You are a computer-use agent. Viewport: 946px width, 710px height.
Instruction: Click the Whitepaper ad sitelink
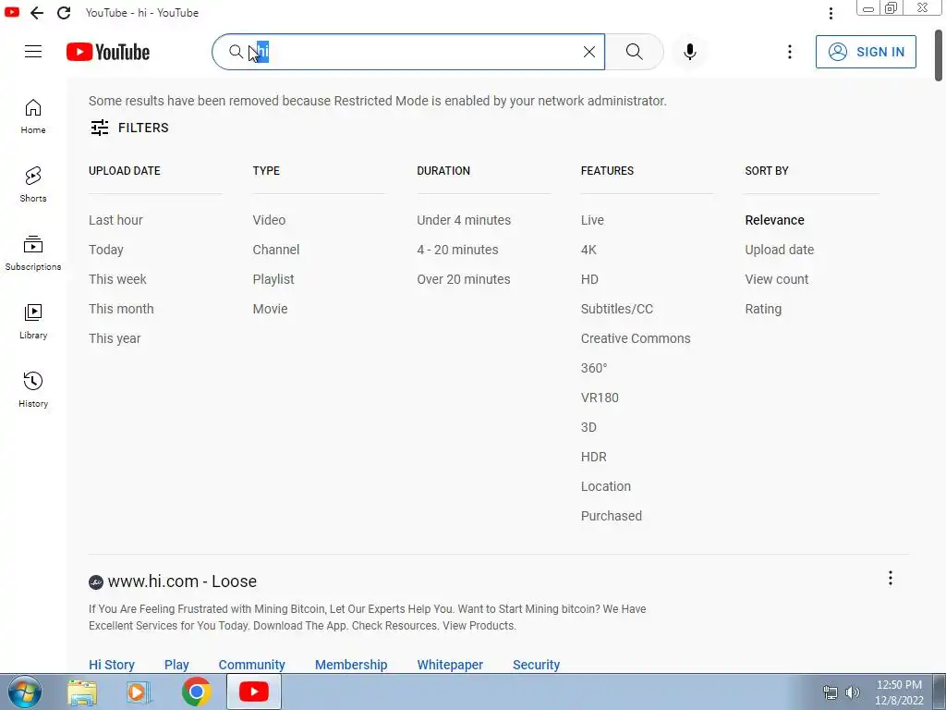point(450,665)
